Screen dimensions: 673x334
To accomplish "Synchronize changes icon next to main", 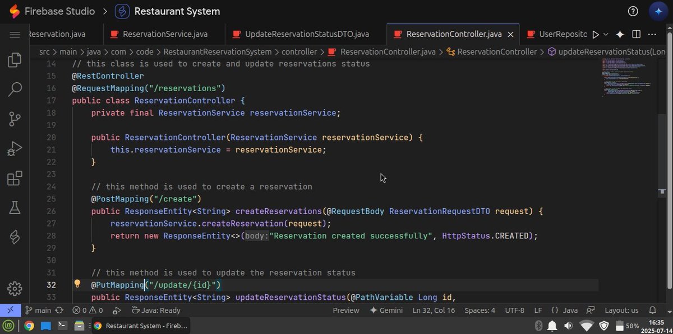I will coord(59,310).
